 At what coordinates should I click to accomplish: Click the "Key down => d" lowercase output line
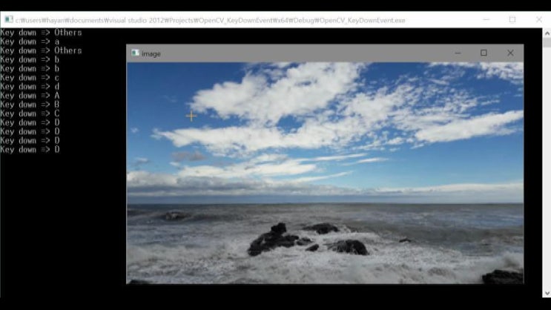30,87
